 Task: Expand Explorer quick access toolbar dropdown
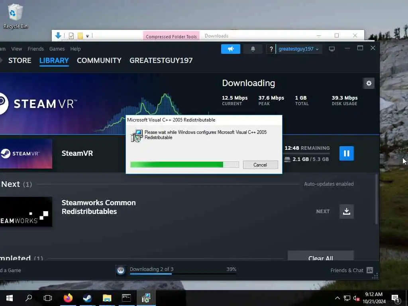(x=87, y=36)
